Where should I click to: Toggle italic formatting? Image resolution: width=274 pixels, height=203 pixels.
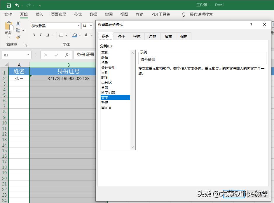pos(41,35)
